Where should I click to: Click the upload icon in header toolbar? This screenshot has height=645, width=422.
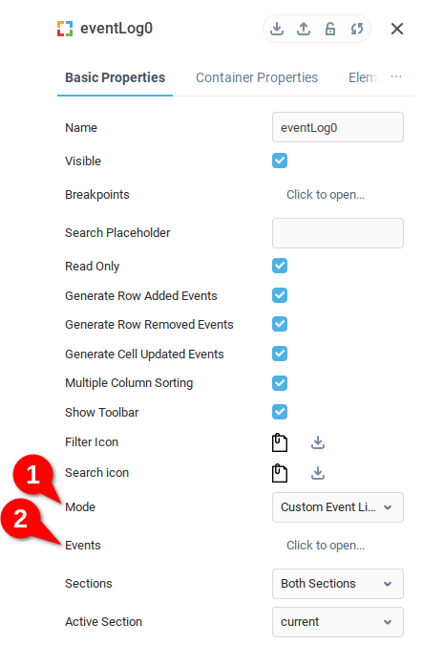tap(304, 29)
